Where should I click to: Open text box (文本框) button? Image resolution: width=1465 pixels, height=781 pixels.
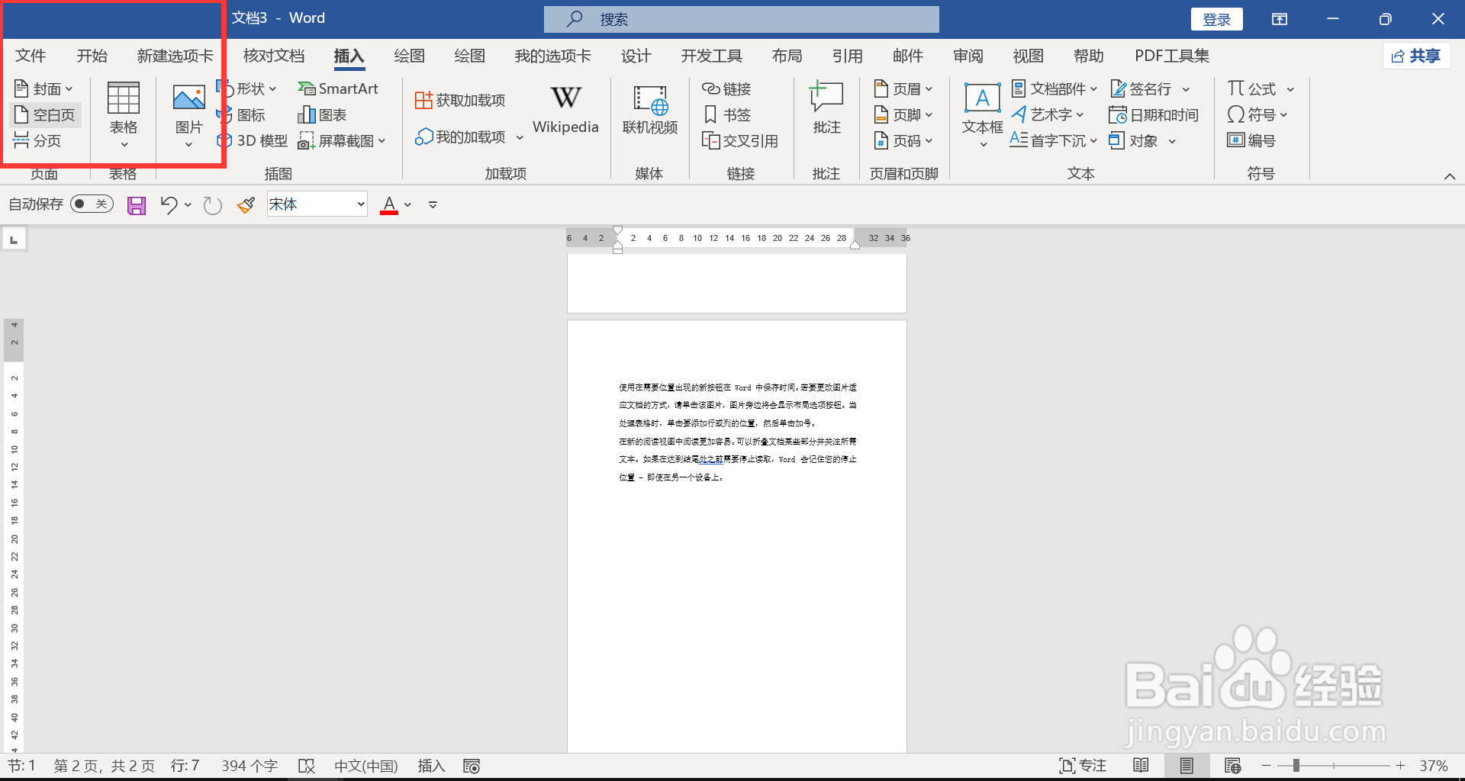pos(982,114)
